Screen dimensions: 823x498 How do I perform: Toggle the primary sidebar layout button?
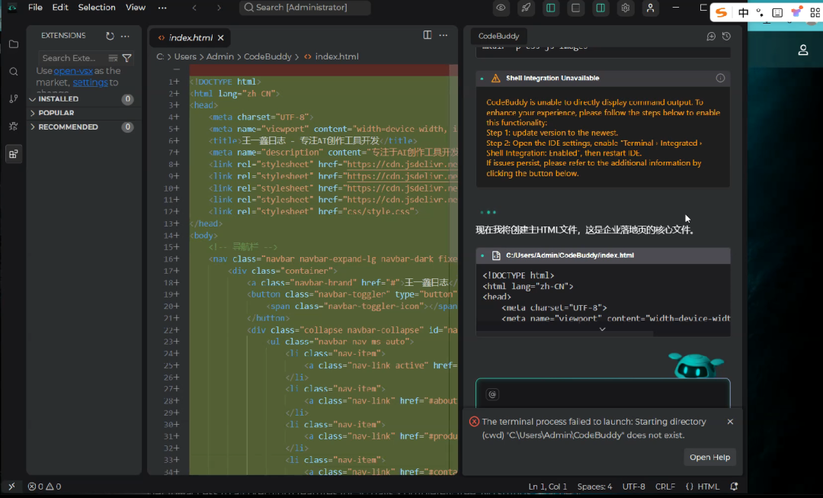tap(551, 8)
